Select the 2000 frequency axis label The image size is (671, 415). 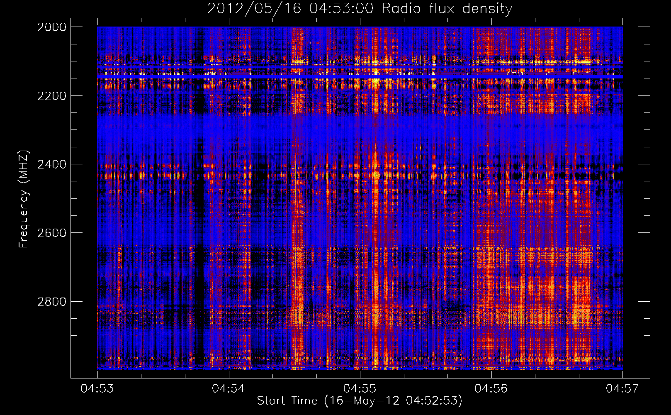(x=52, y=27)
